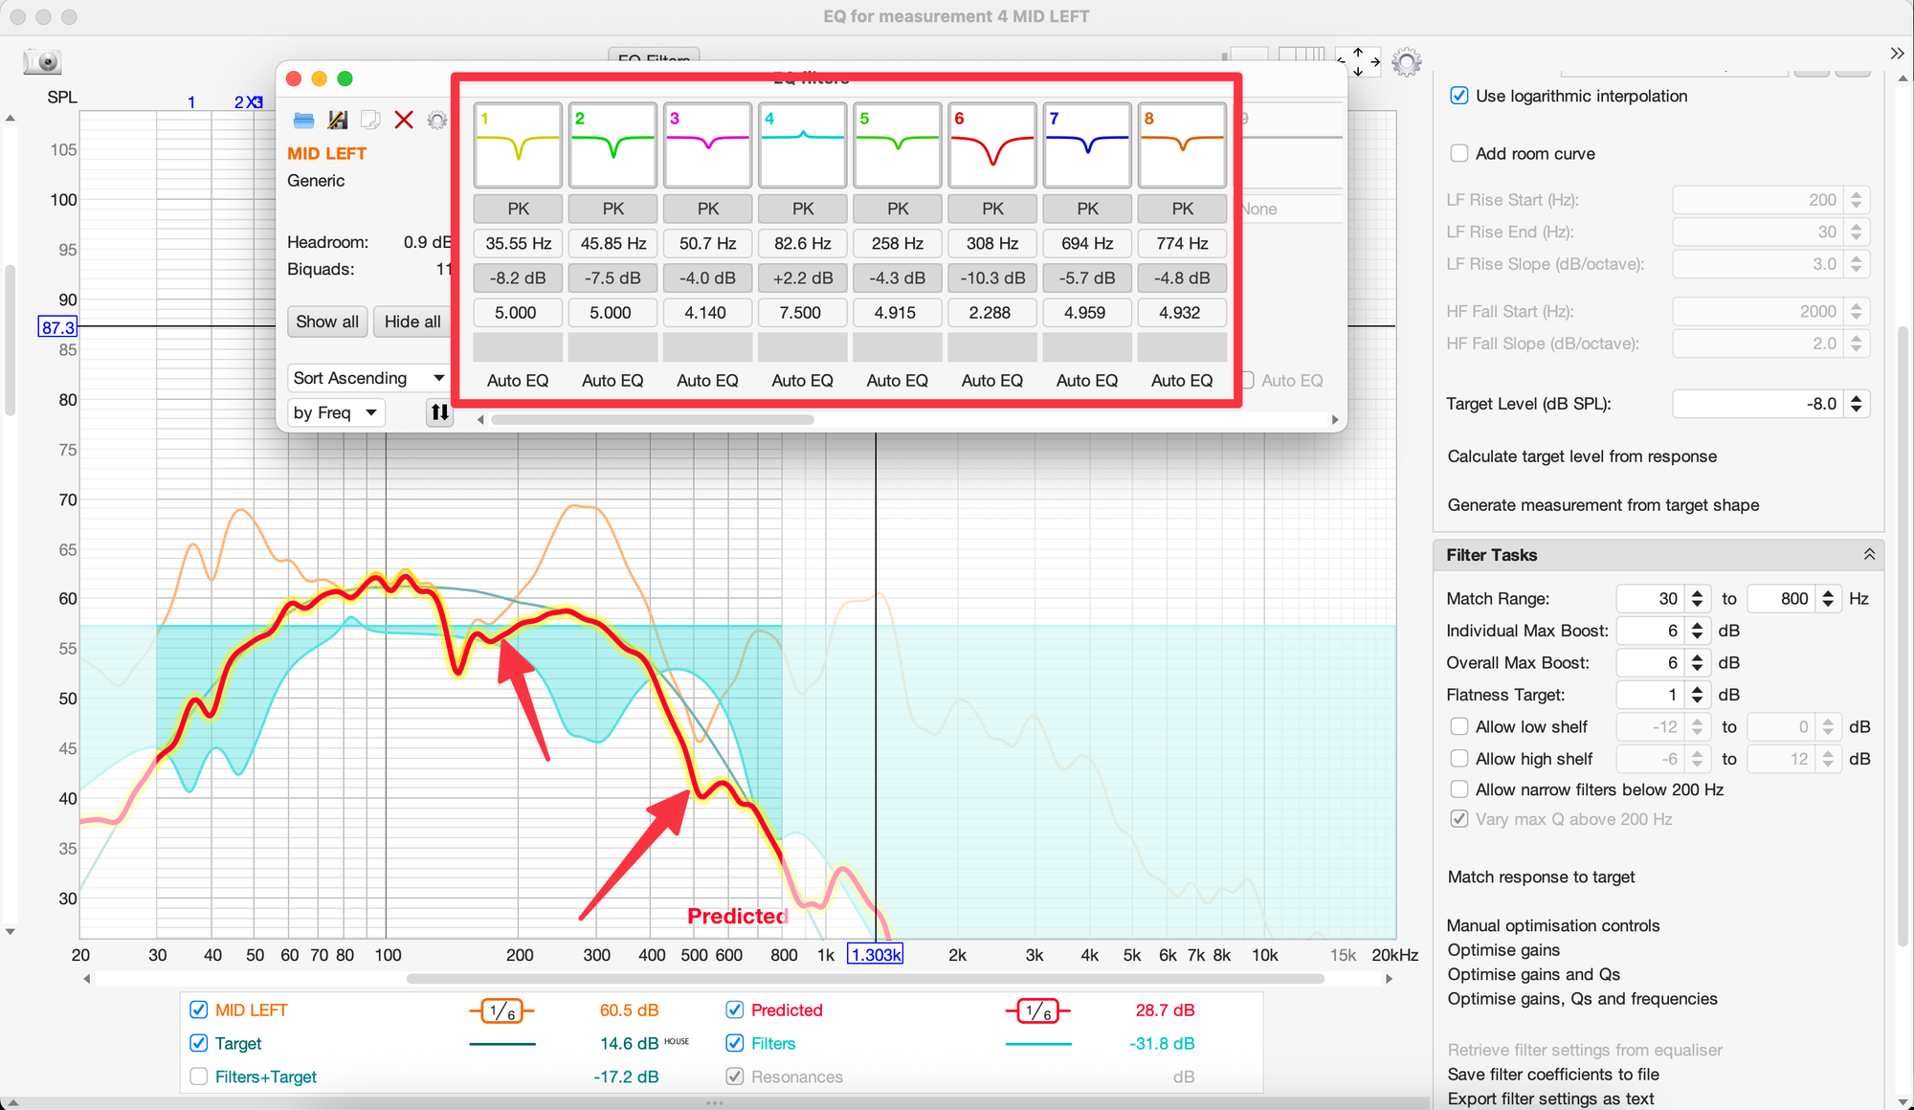
Task: Click Optimise gains and Qs
Action: pyautogui.click(x=1533, y=975)
